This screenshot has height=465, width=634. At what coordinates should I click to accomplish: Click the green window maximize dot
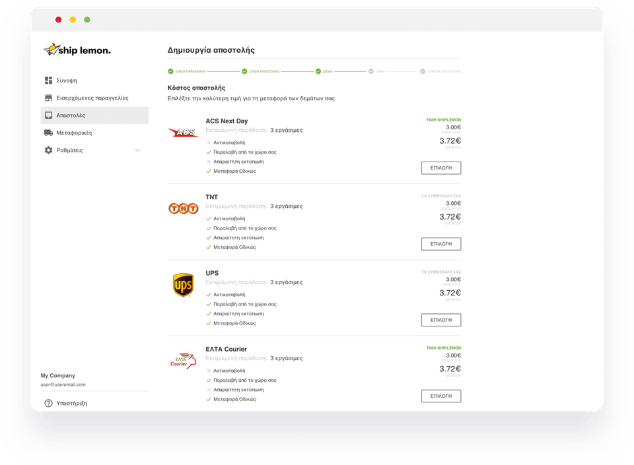click(87, 20)
